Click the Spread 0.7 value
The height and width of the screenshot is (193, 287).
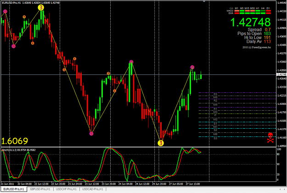point(268,29)
